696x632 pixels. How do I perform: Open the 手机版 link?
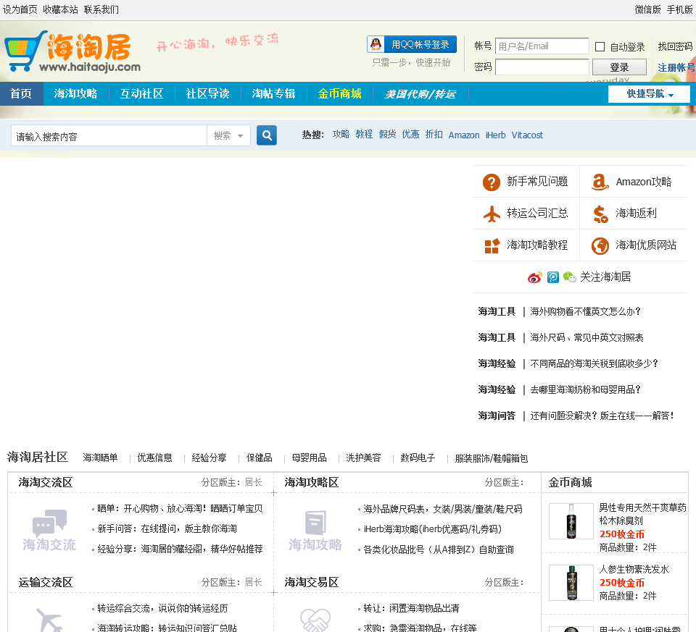pyautogui.click(x=679, y=9)
